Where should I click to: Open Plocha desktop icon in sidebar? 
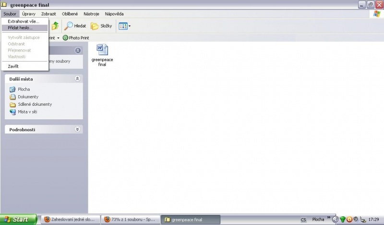(x=13, y=89)
